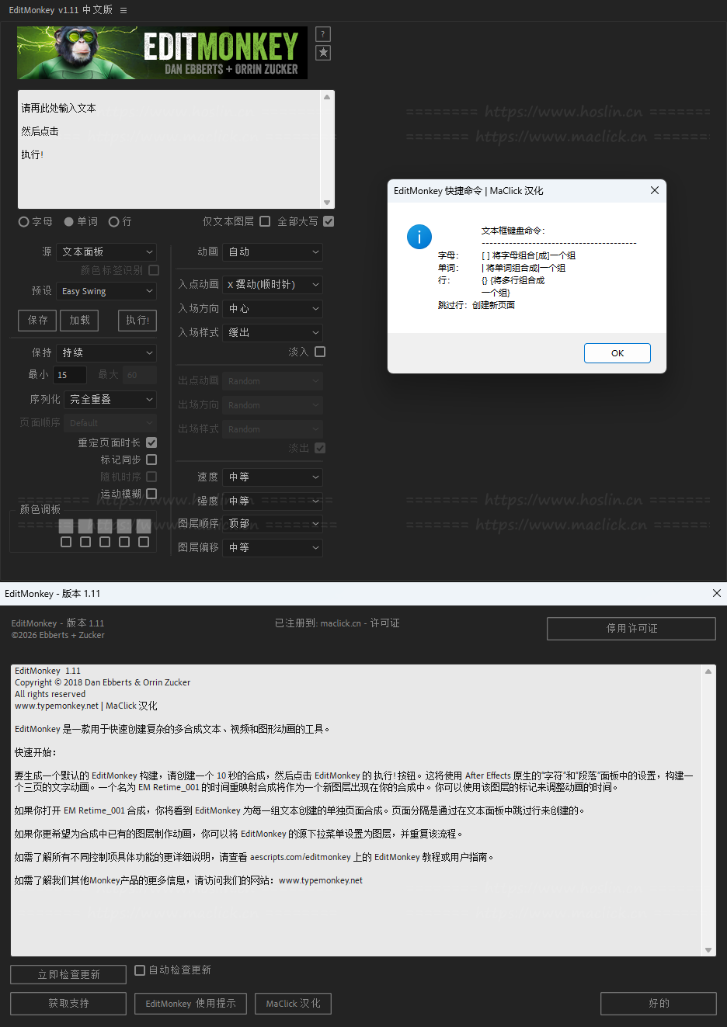
Task: Click the question mark help icon
Action: click(x=323, y=34)
